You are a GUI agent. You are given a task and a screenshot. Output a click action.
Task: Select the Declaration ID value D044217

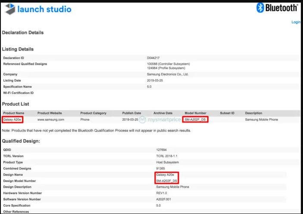(x=153, y=58)
